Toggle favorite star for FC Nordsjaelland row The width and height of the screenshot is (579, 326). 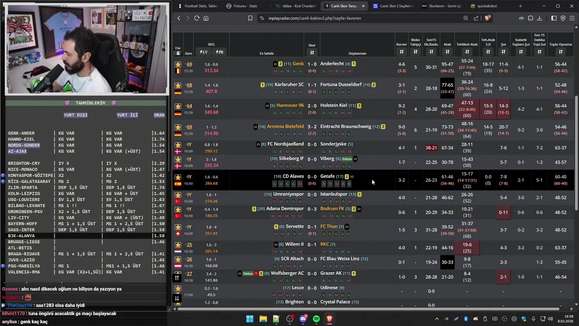[x=178, y=145]
